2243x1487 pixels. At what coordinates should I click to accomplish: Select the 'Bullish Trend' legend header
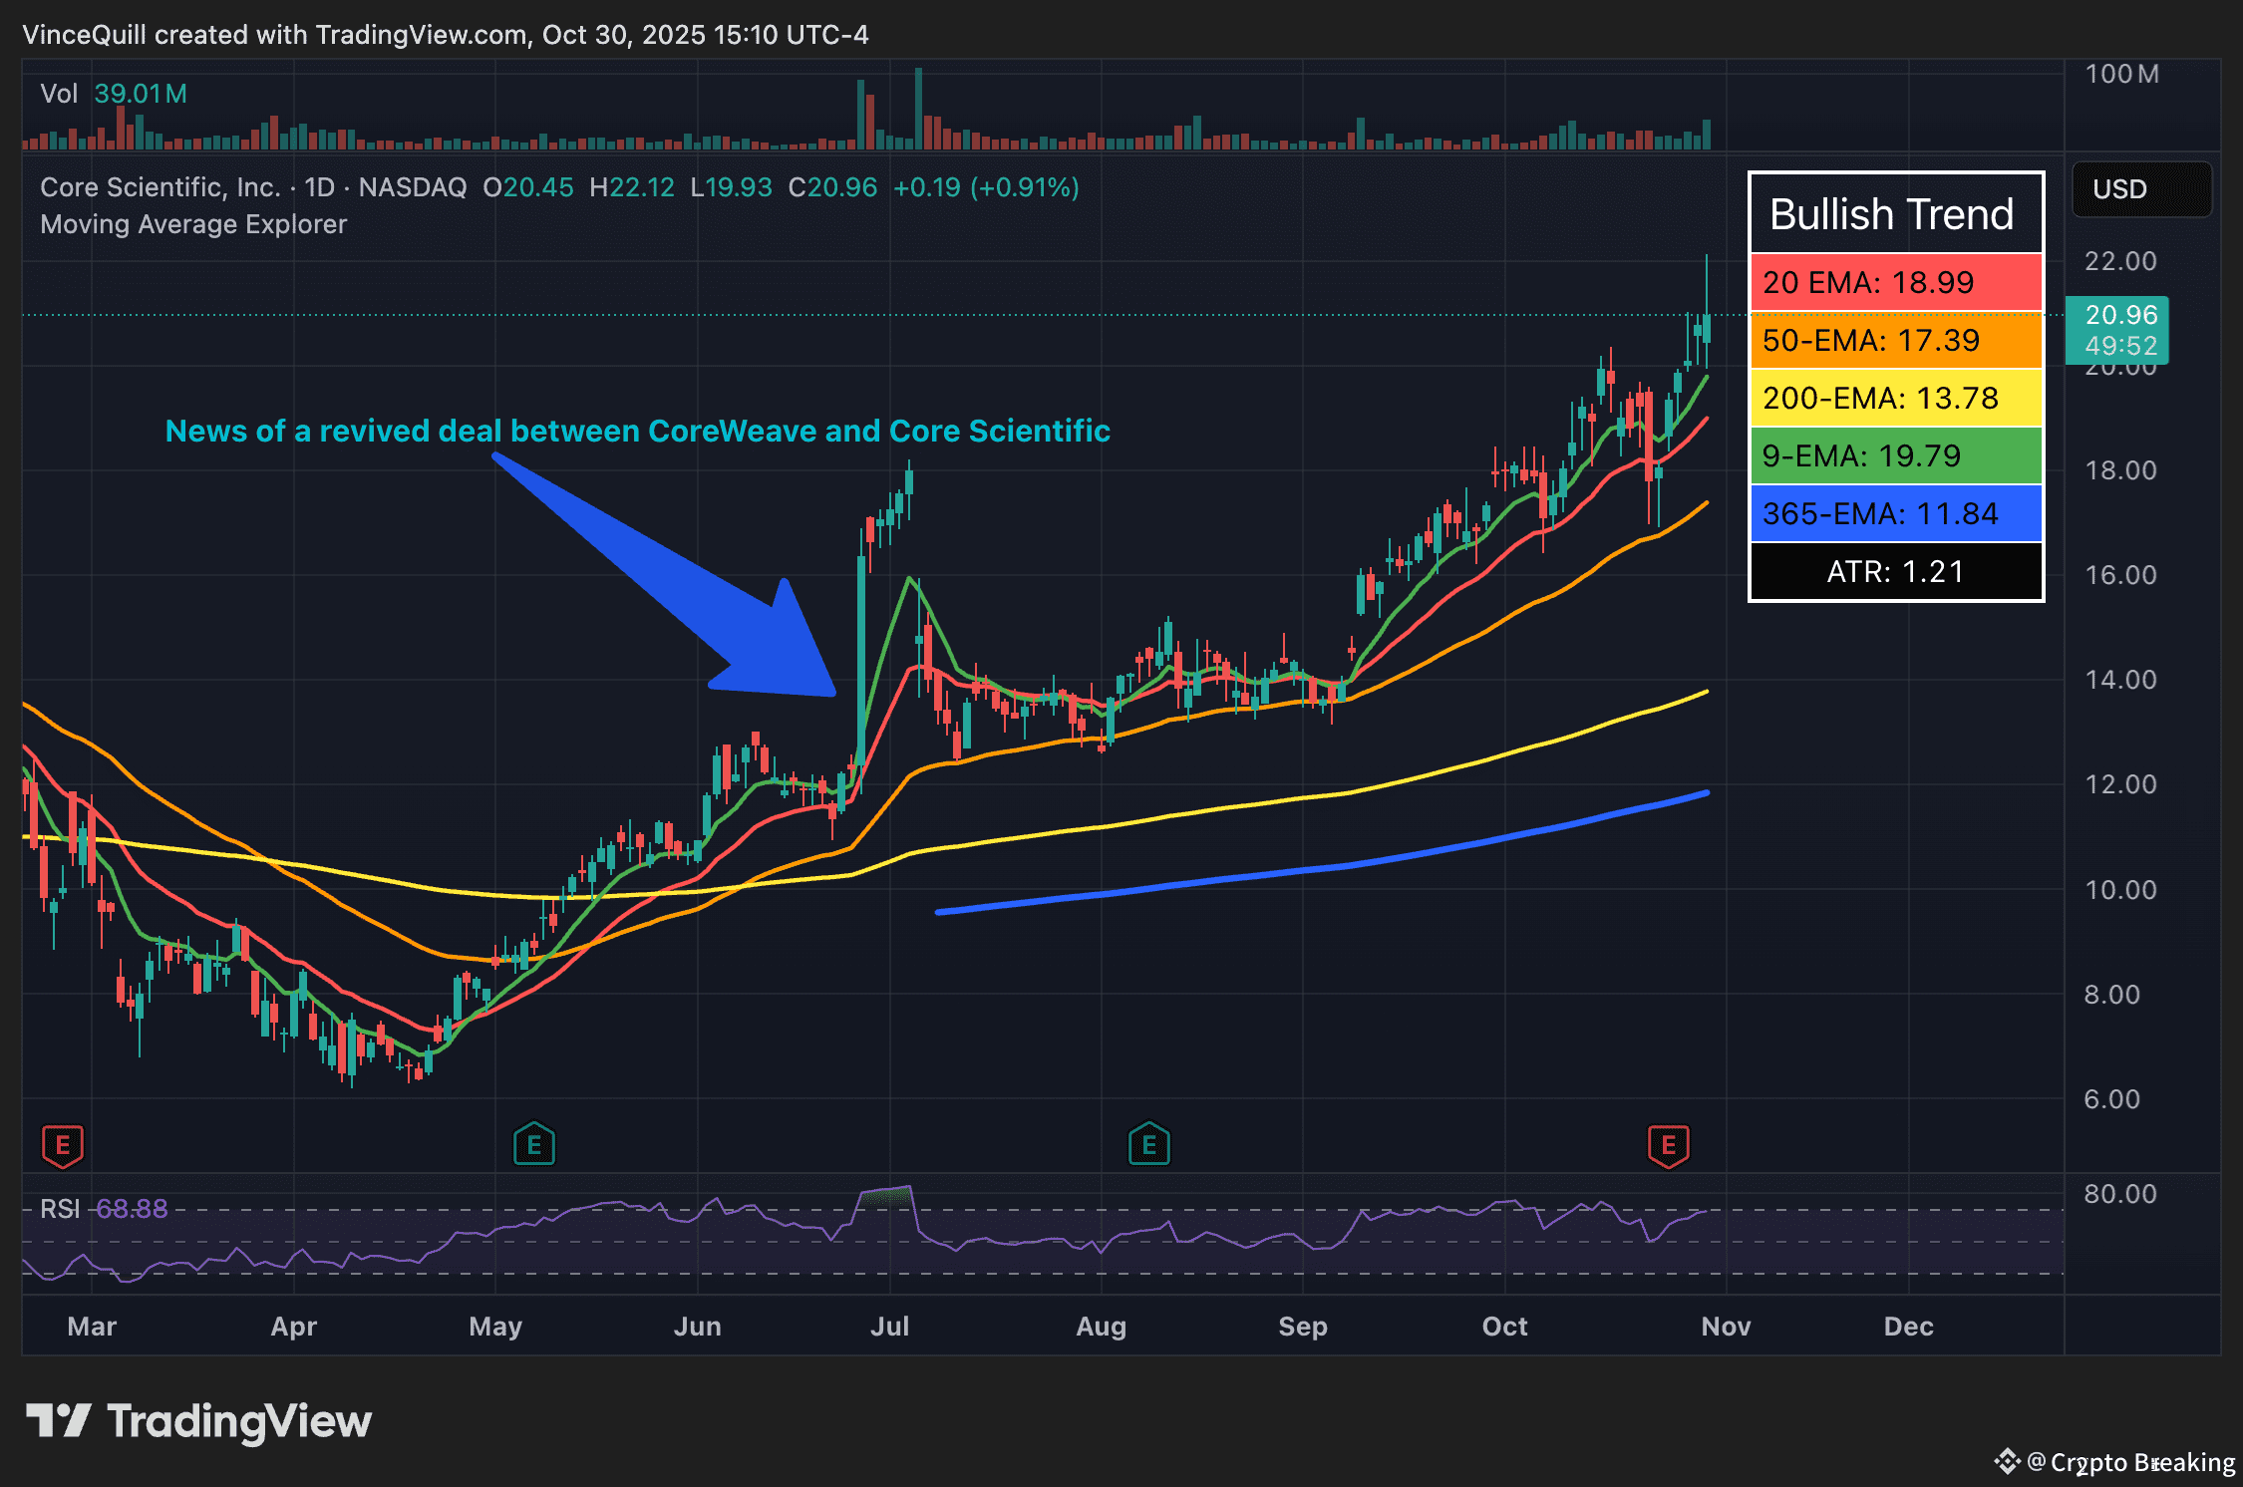pos(1893,212)
